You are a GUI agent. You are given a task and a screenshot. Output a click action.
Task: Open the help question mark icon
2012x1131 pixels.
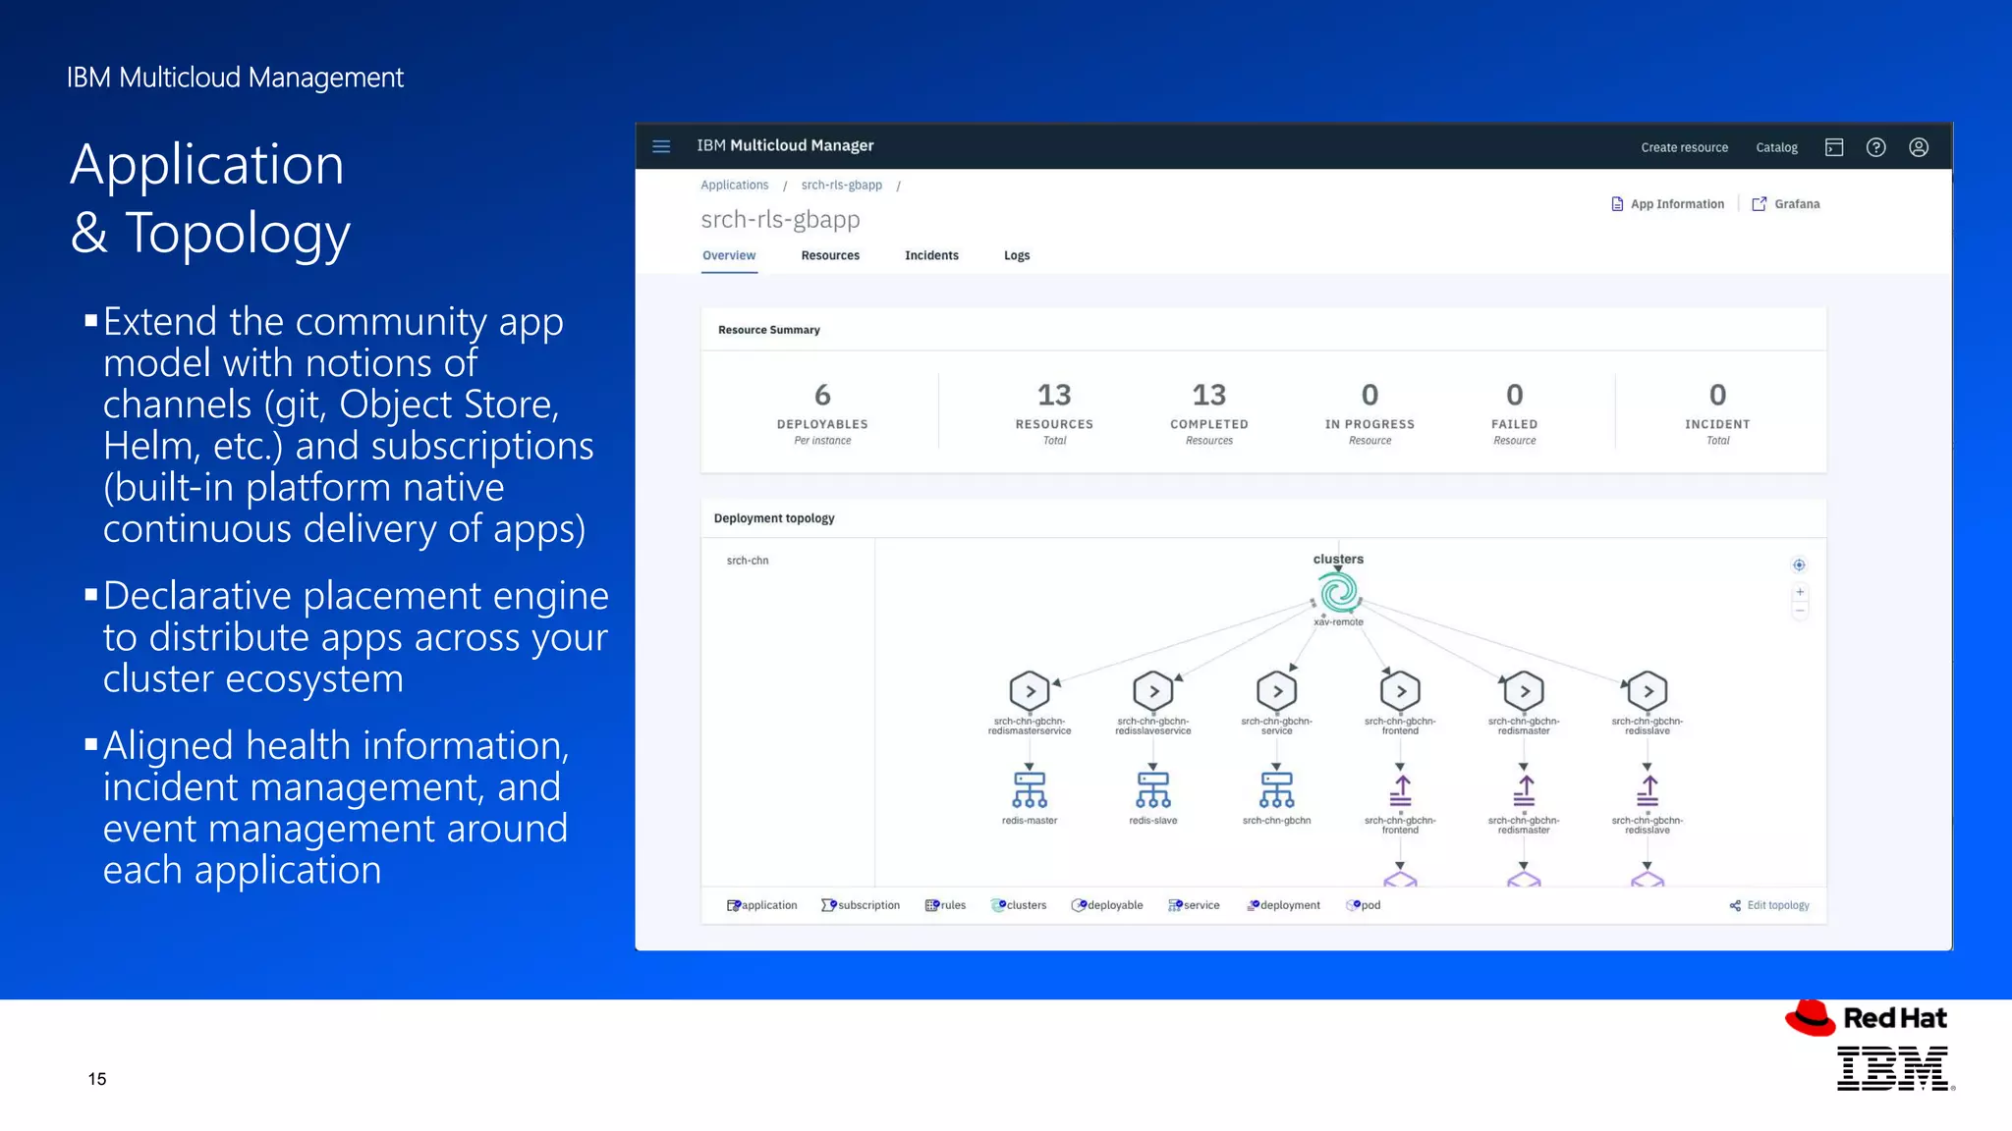(x=1875, y=147)
